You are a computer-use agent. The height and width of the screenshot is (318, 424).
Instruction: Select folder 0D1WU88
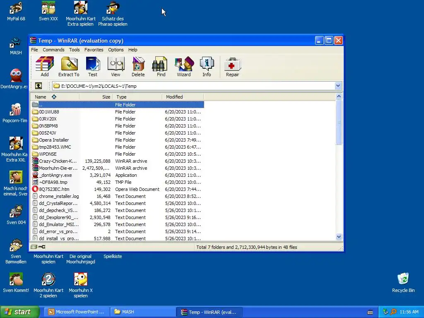[117, 112]
